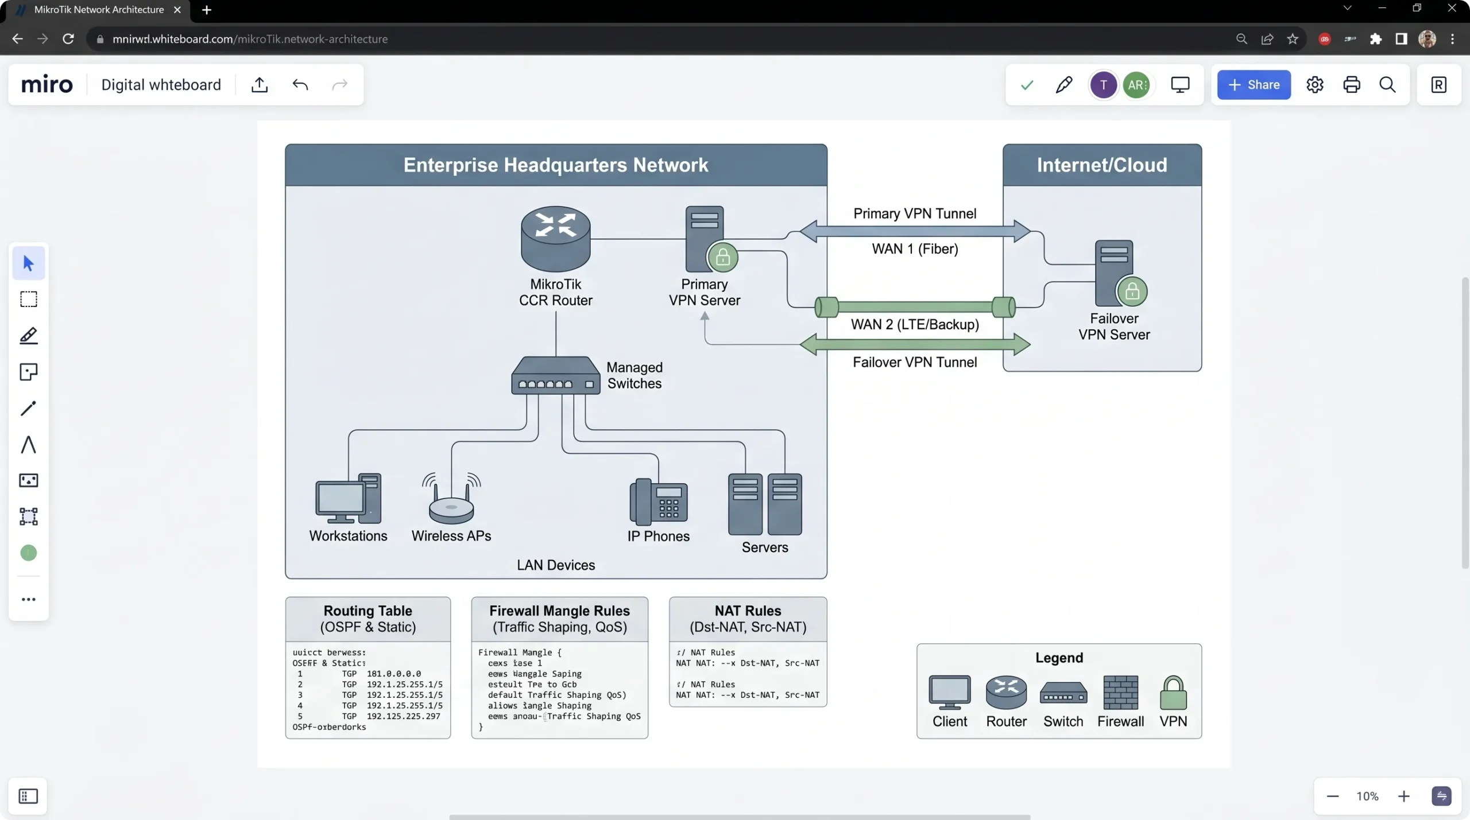Click the address bar URL

click(x=250, y=39)
